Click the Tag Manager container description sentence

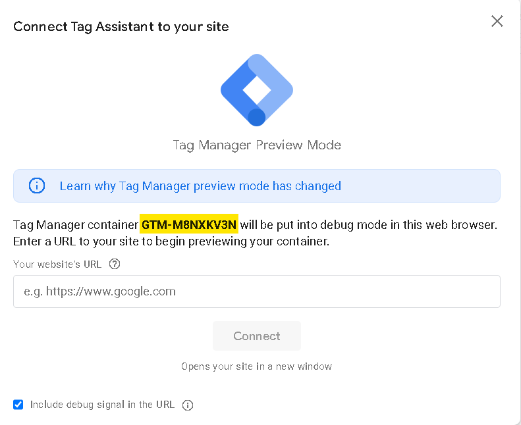pos(255,224)
